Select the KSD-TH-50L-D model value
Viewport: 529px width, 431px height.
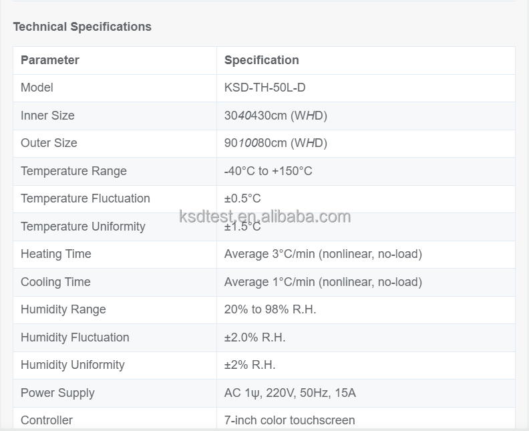tap(264, 88)
